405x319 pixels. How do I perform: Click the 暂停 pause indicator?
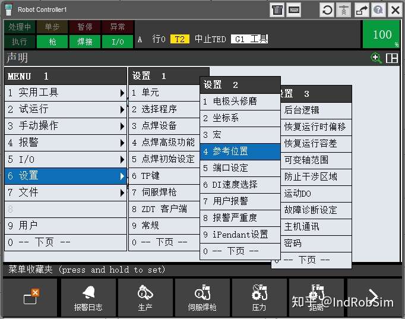(x=85, y=27)
